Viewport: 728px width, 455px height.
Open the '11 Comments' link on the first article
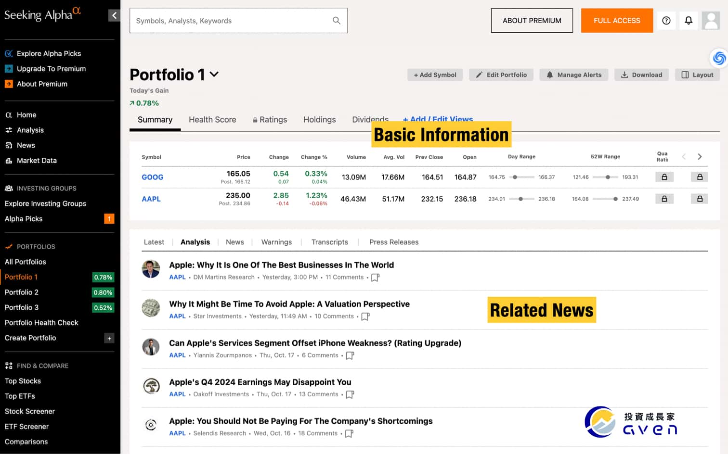[x=345, y=278]
